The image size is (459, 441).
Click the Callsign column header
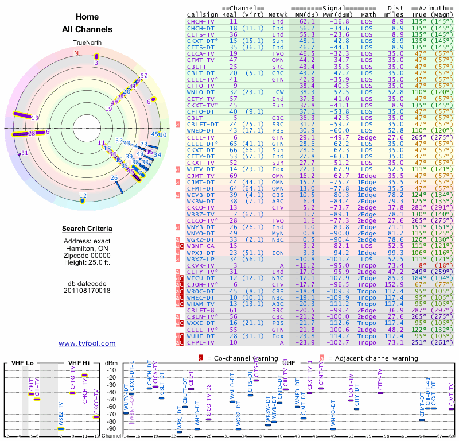pos(203,15)
